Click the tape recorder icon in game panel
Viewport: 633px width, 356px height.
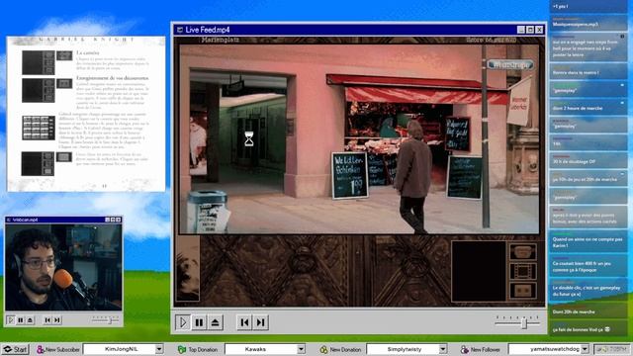pyautogui.click(x=523, y=290)
